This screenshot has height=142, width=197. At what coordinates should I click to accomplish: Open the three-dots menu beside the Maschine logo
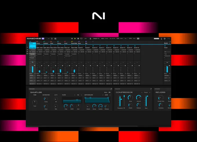point(49,39)
